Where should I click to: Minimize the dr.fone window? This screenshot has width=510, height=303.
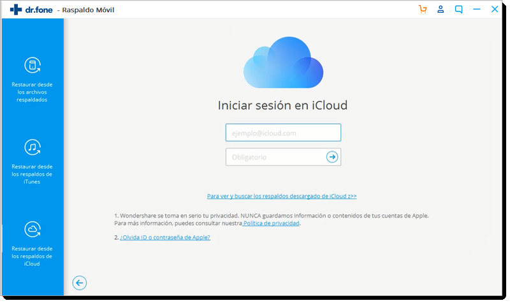476,9
